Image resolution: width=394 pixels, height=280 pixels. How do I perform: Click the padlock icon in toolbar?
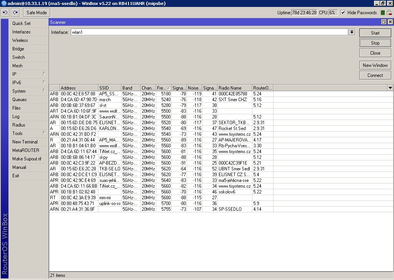coord(389,13)
